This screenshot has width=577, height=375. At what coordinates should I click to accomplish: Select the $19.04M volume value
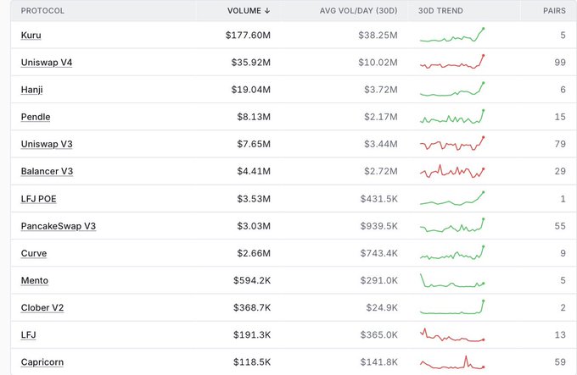(x=251, y=90)
